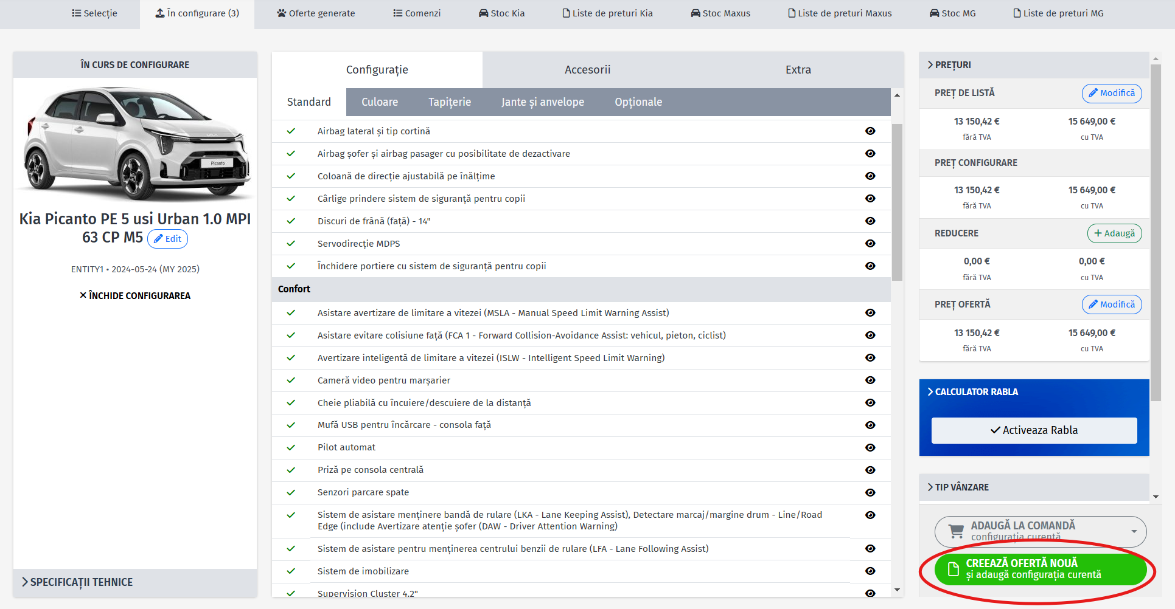Toggle eye icon for ISLW speed limit warning
This screenshot has width=1175, height=609.
pos(870,358)
